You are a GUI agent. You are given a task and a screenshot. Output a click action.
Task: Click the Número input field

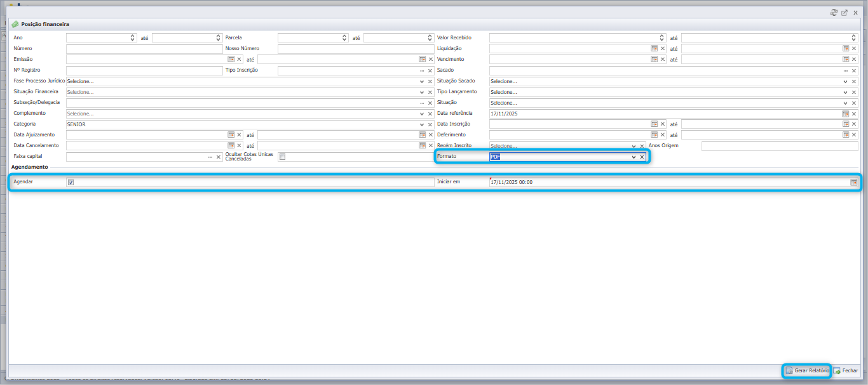(x=144, y=49)
